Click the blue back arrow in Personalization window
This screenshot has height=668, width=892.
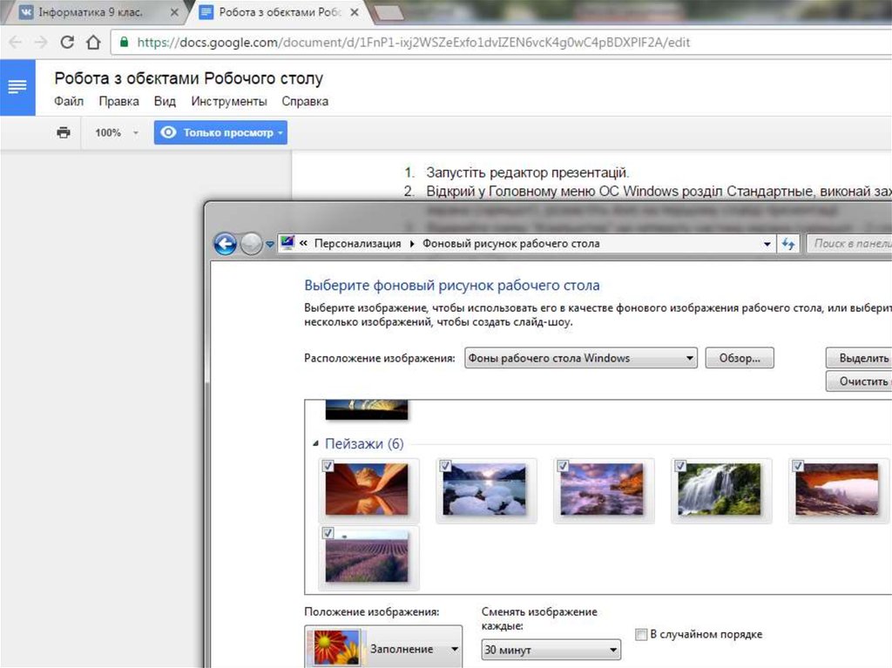pos(225,245)
